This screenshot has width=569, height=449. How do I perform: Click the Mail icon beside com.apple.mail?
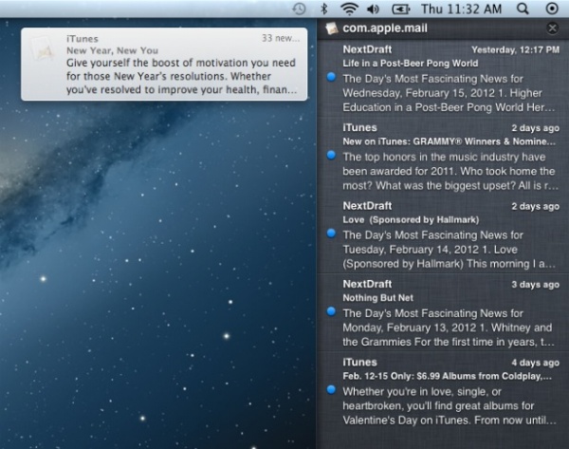pyautogui.click(x=332, y=28)
